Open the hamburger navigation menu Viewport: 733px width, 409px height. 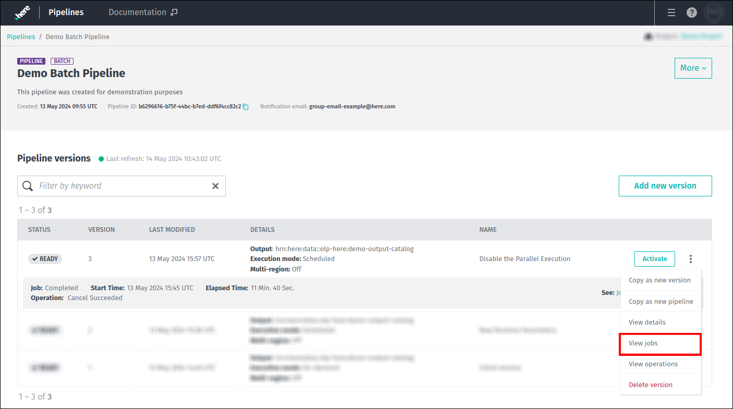671,13
